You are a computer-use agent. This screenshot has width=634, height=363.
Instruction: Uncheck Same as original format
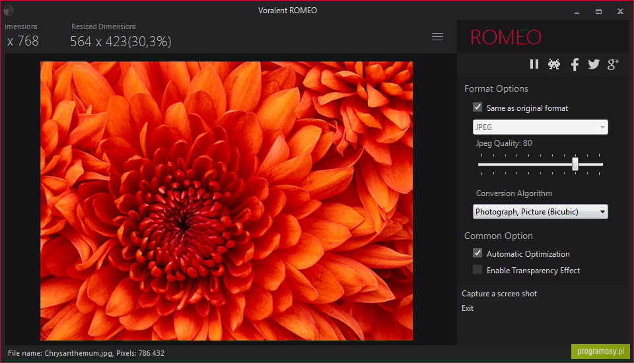[x=477, y=107]
